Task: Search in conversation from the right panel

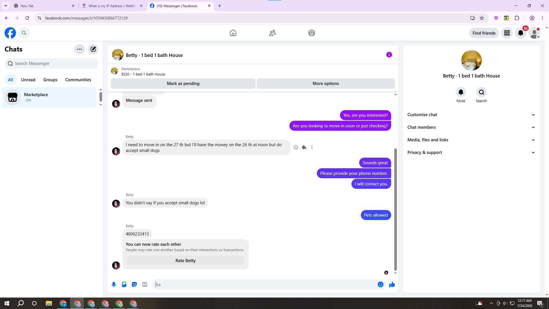Action: pos(482,92)
